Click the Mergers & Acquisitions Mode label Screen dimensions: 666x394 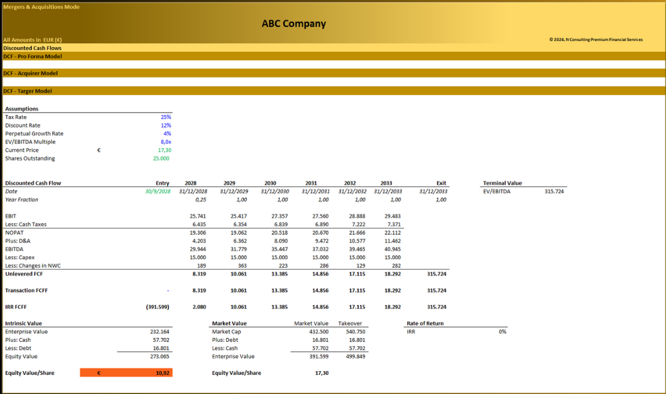coord(41,7)
